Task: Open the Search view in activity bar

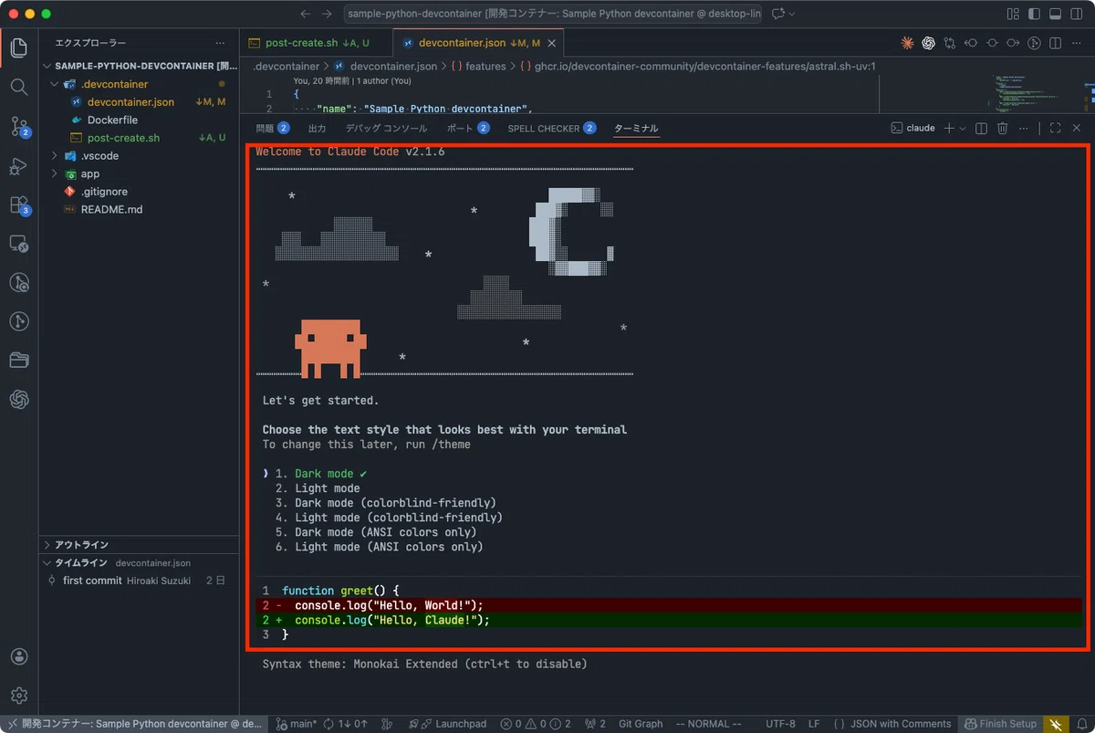Action: 19,87
